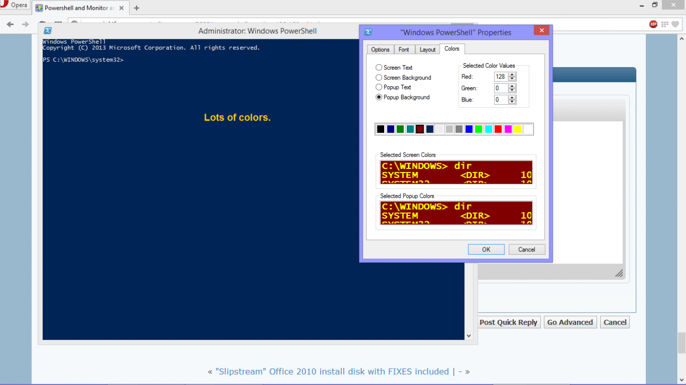Select the bright blue color swatch
The width and height of the screenshot is (686, 385).
click(x=469, y=129)
